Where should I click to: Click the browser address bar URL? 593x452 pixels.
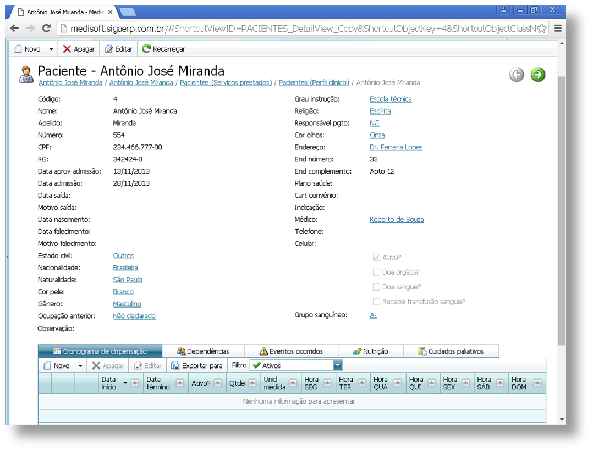click(297, 29)
